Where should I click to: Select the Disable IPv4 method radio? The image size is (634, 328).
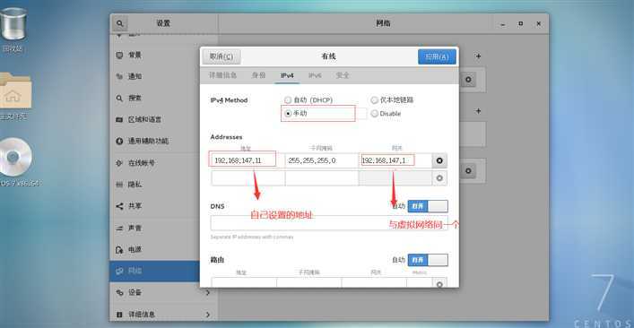click(x=386, y=114)
